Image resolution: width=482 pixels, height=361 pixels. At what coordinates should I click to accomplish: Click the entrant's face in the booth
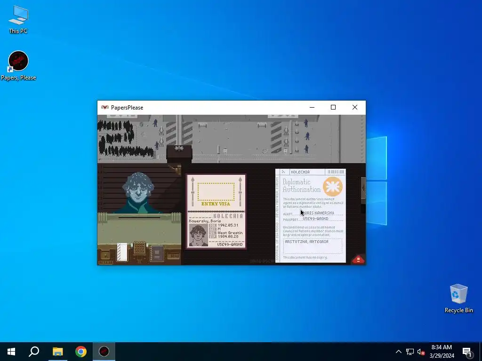(x=138, y=189)
